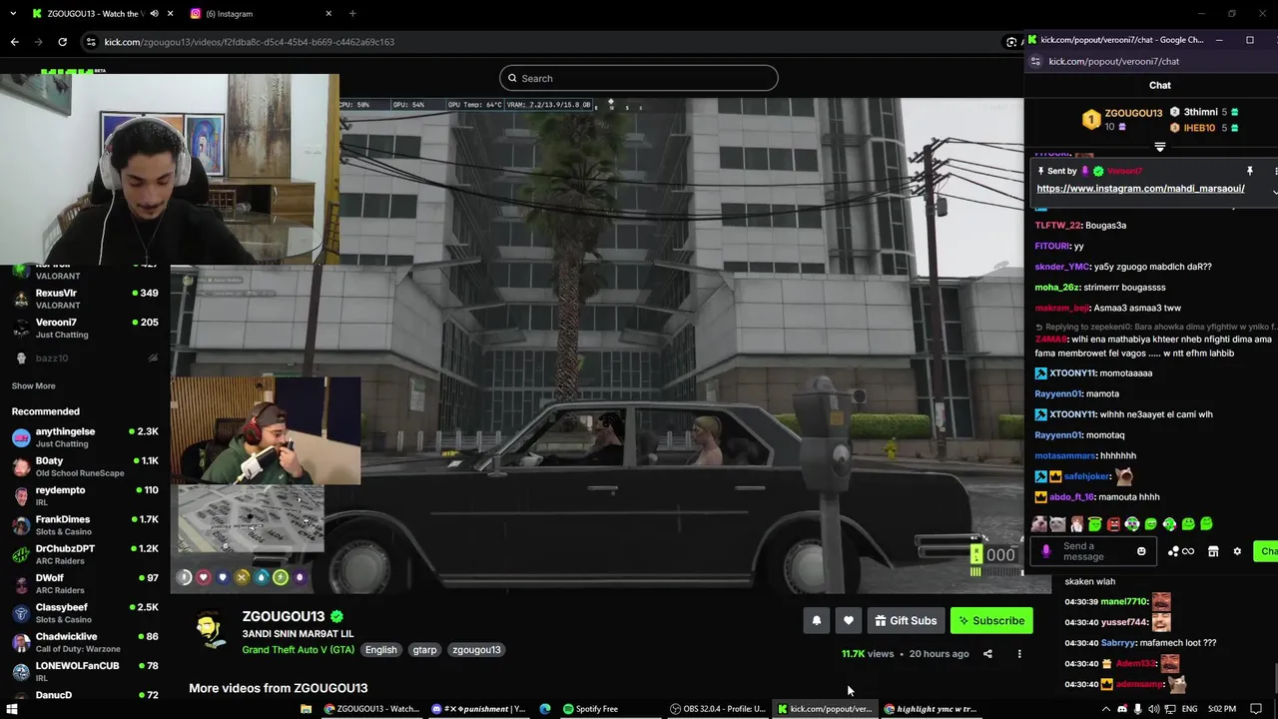Click the site info icon in address bar
This screenshot has width=1278, height=719.
91,42
